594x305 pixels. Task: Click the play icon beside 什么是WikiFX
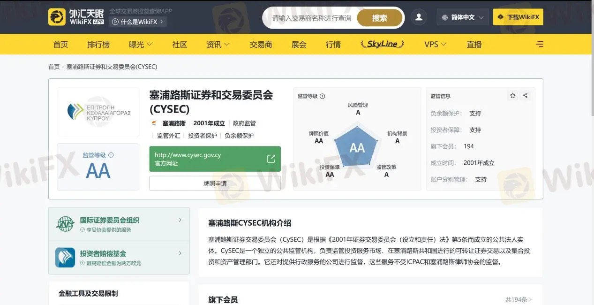coord(115,22)
